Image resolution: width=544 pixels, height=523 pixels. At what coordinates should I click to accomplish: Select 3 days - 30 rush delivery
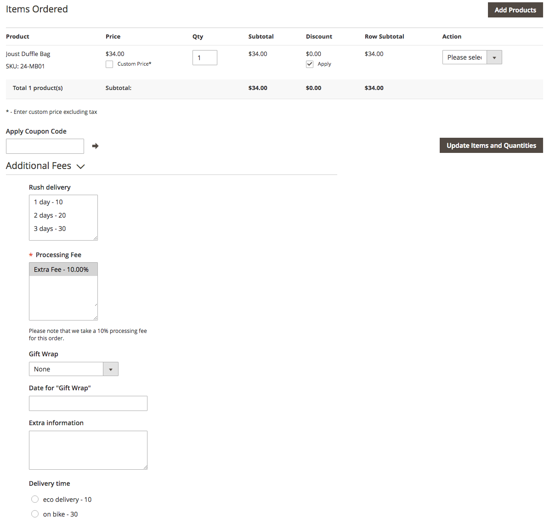pos(63,229)
